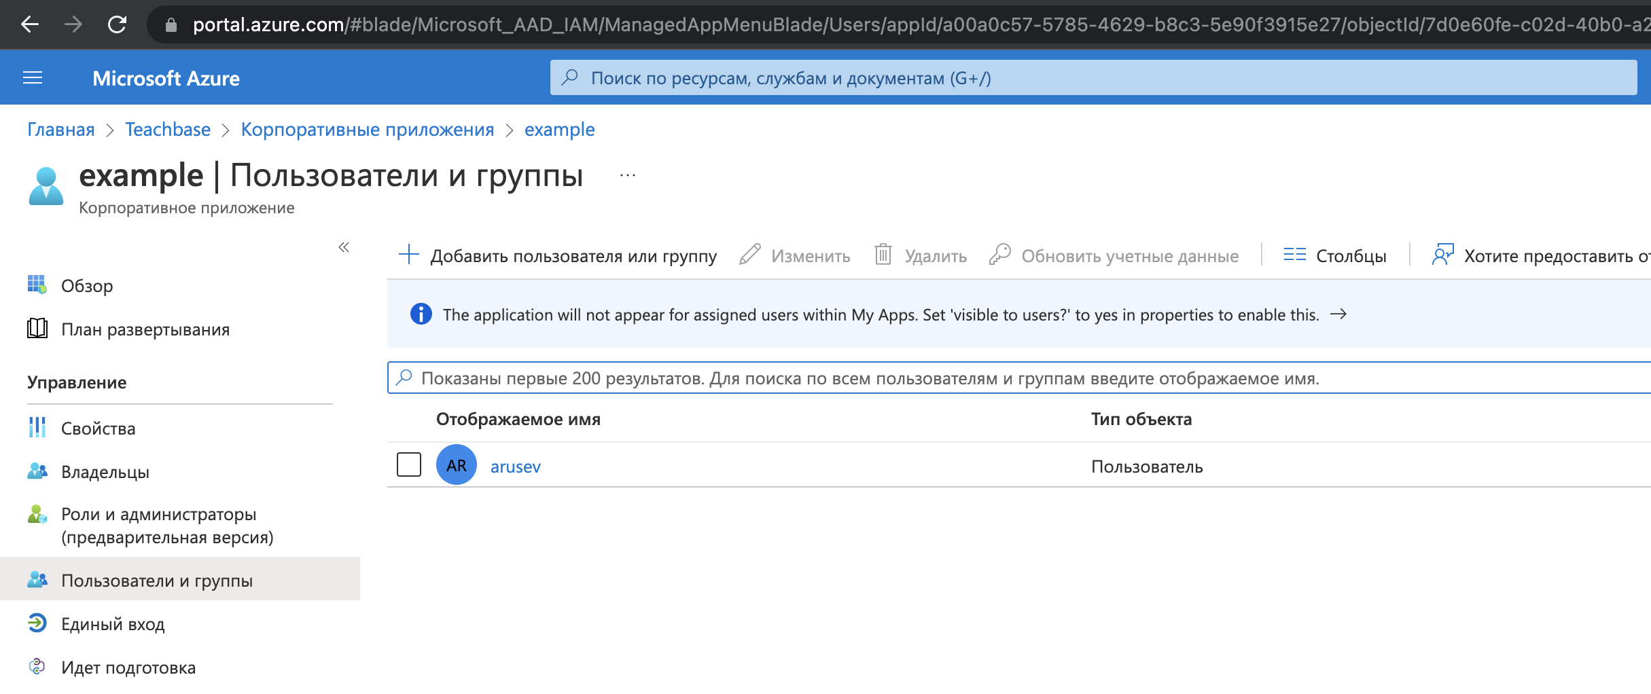Click Хотите предоставить feedback link
The width and height of the screenshot is (1651, 694).
pos(1557,256)
